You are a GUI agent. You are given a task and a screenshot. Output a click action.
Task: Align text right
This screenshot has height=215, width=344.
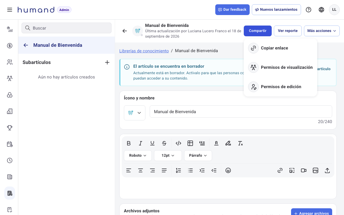click(152, 170)
